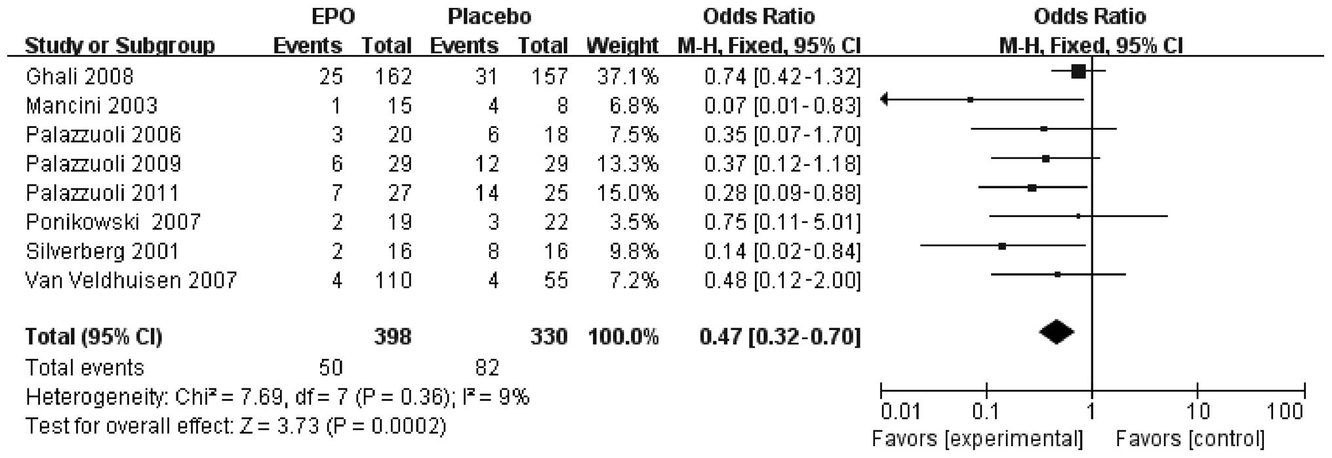1332x458 pixels.
Task: Click the Silverberg 2001 square plot marker
Action: (1002, 246)
